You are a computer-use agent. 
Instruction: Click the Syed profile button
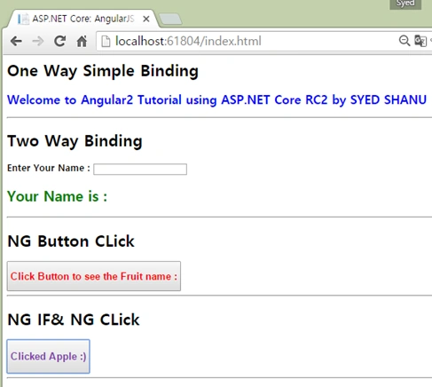pos(405,4)
